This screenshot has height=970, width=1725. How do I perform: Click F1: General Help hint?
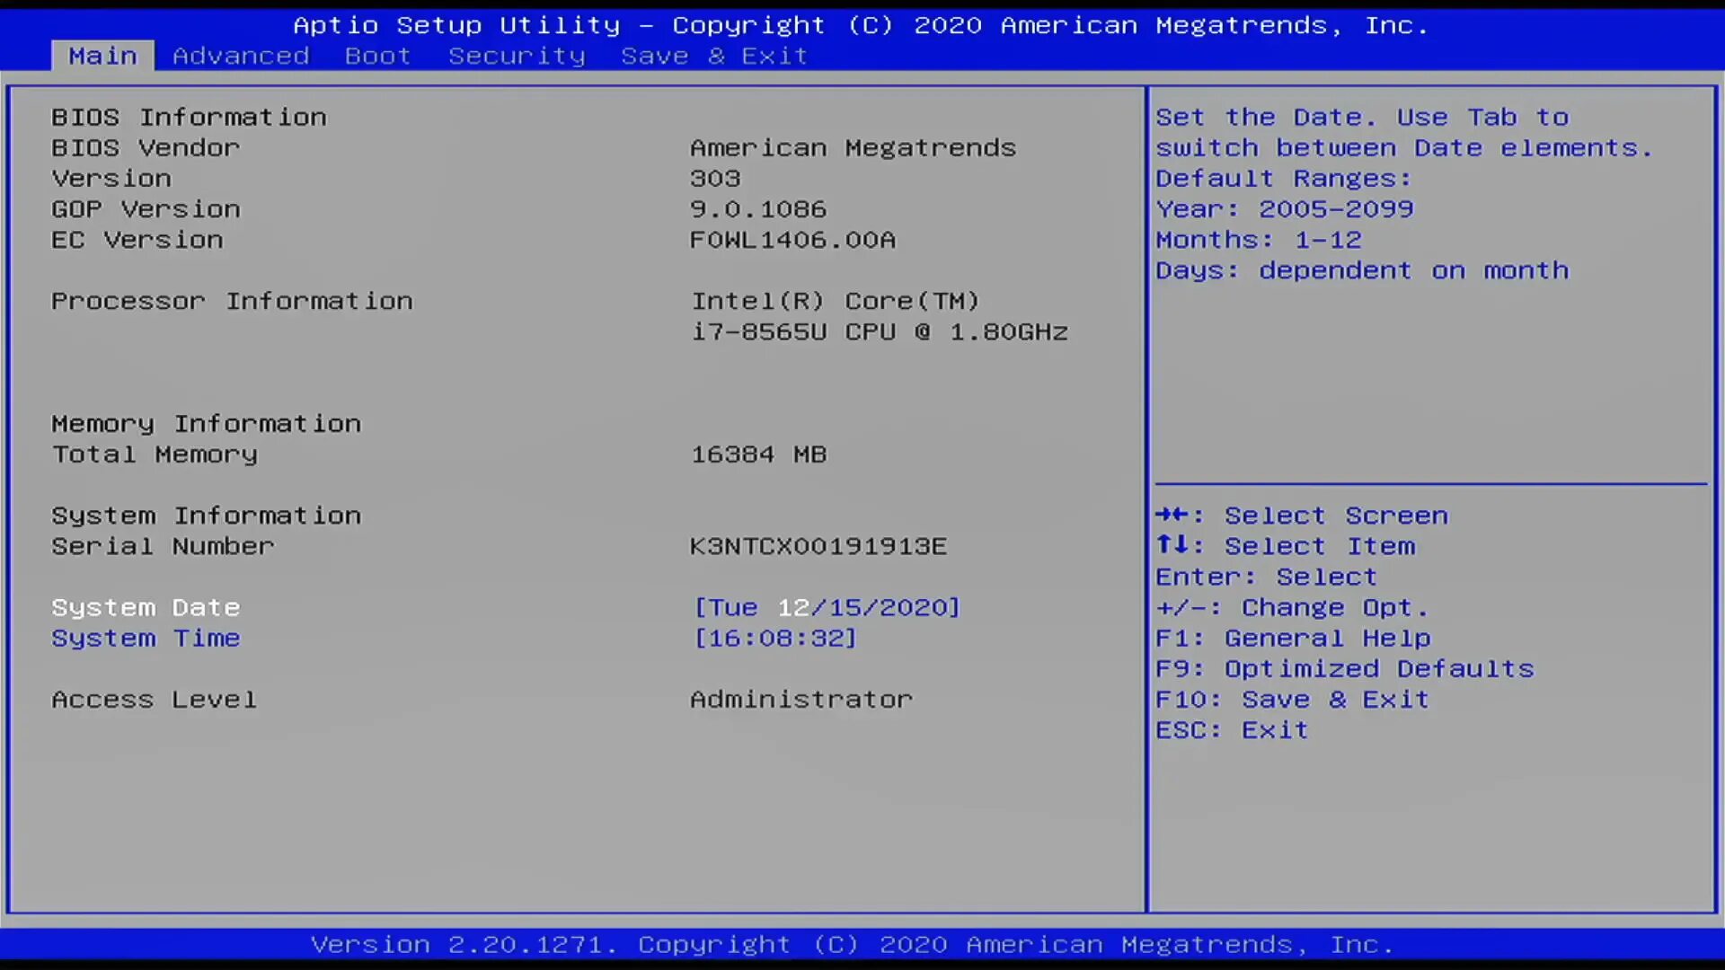1293,639
